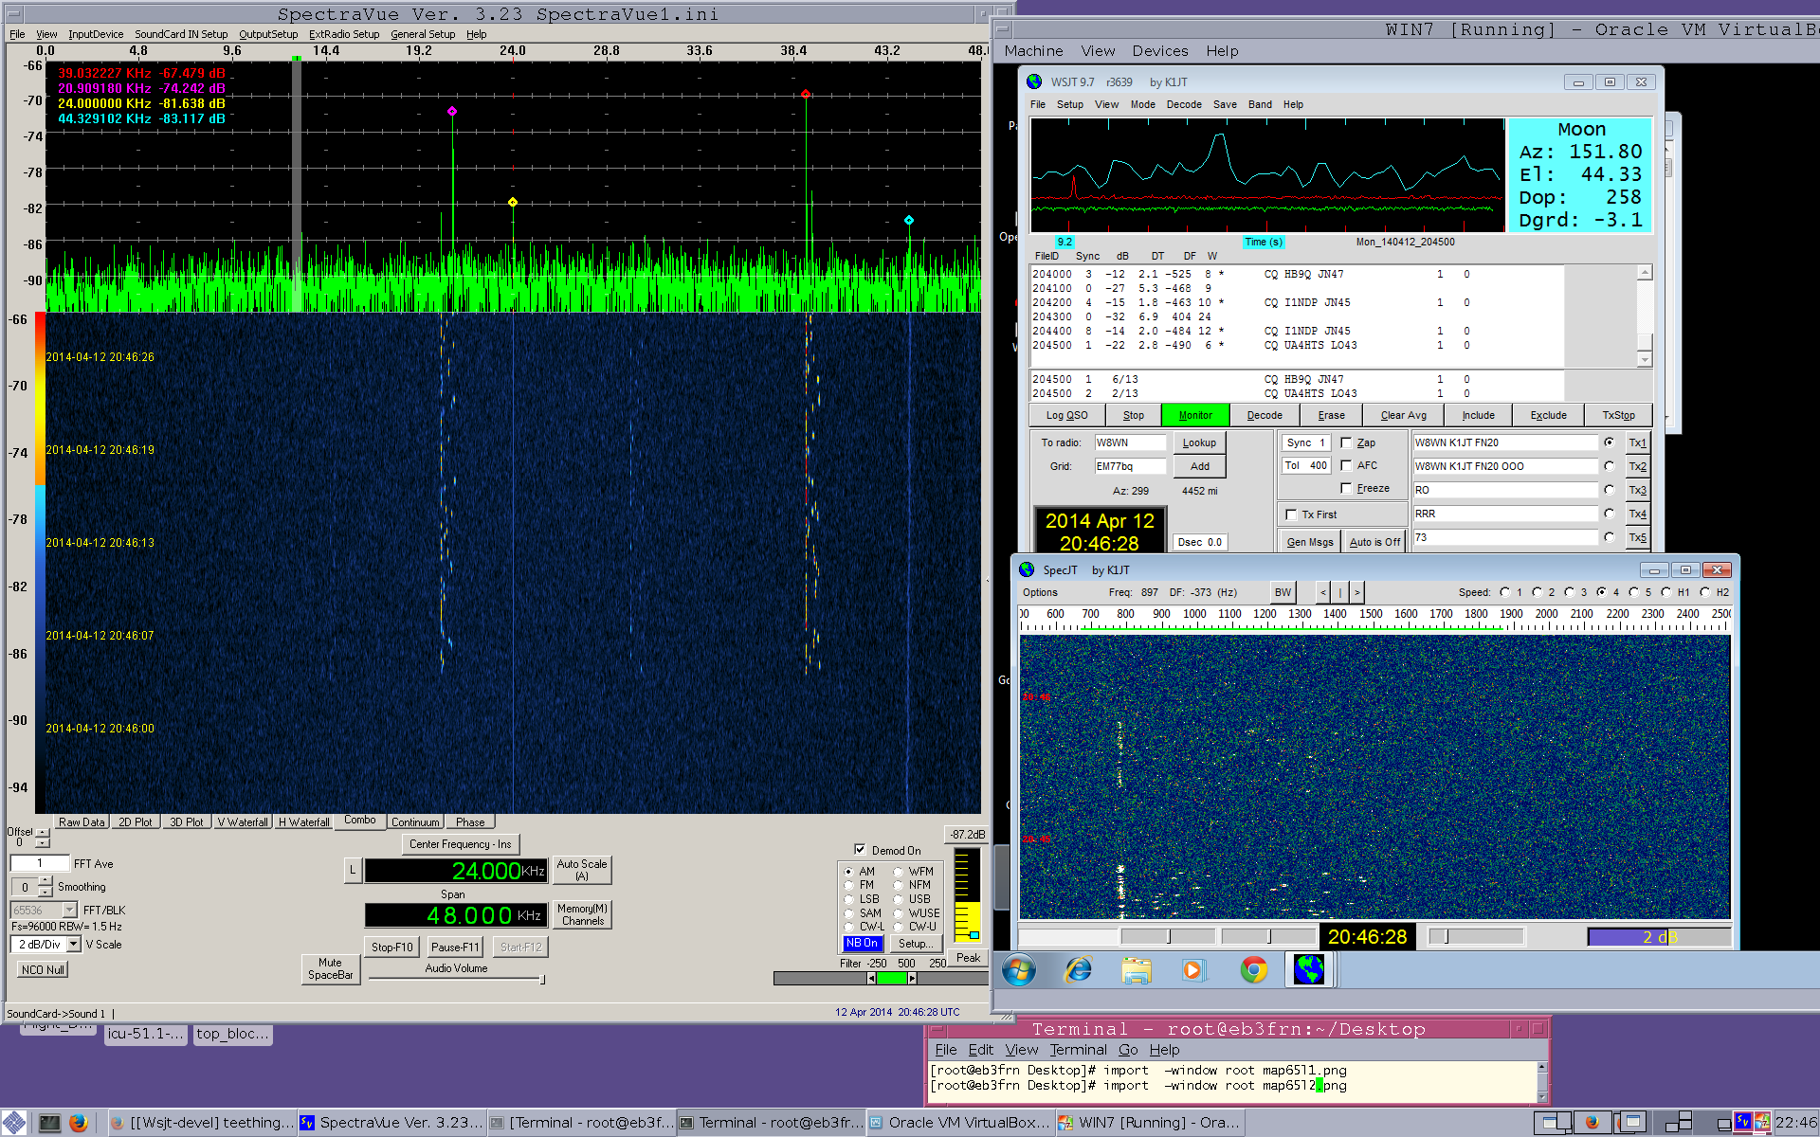Viewport: 1820px width, 1137px height.
Task: Launch Windows Media Player from the taskbar
Action: click(1192, 970)
